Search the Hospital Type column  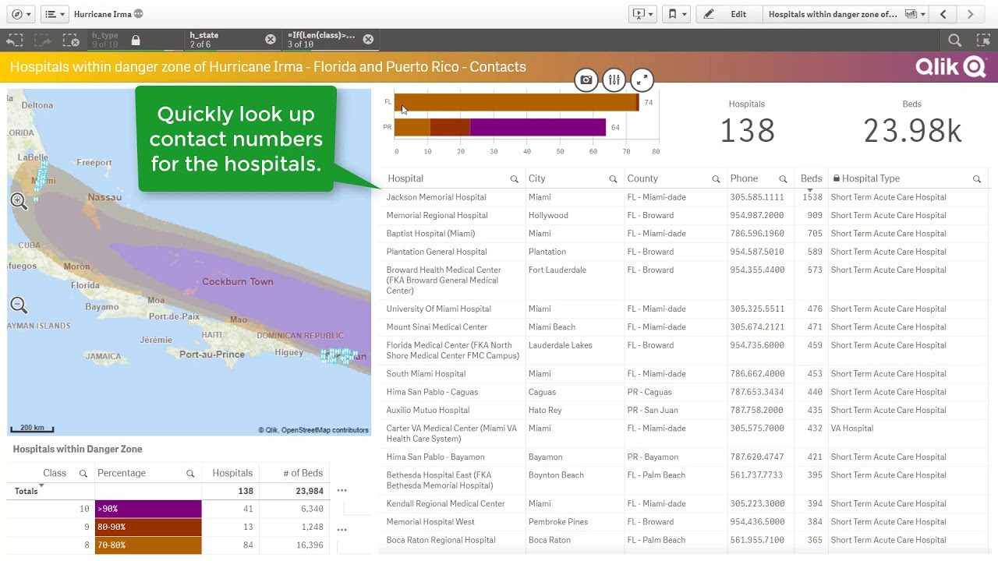pyautogui.click(x=977, y=179)
